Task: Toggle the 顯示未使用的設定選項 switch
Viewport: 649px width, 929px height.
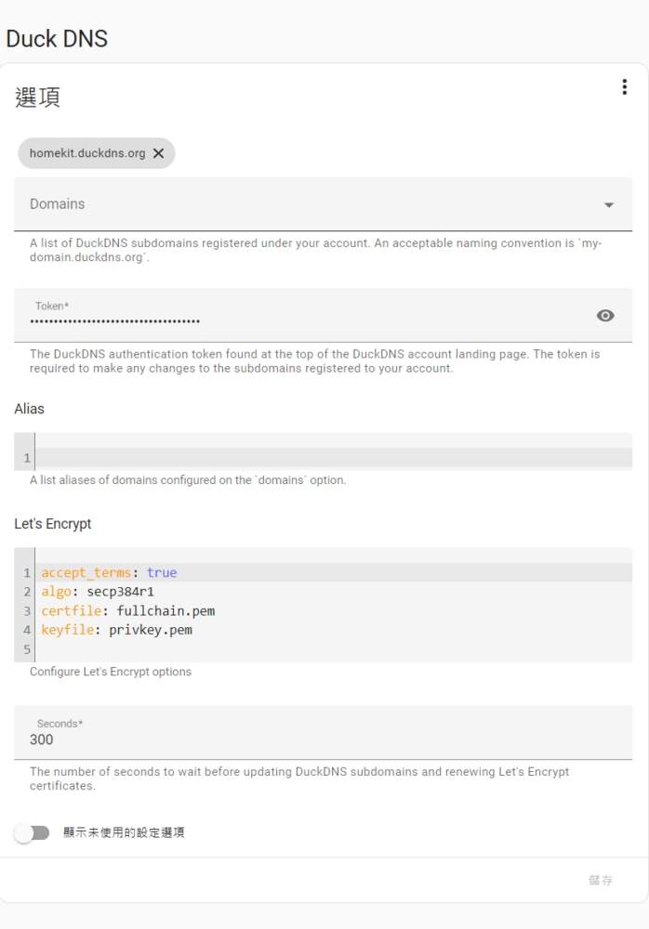Action: pyautogui.click(x=33, y=832)
